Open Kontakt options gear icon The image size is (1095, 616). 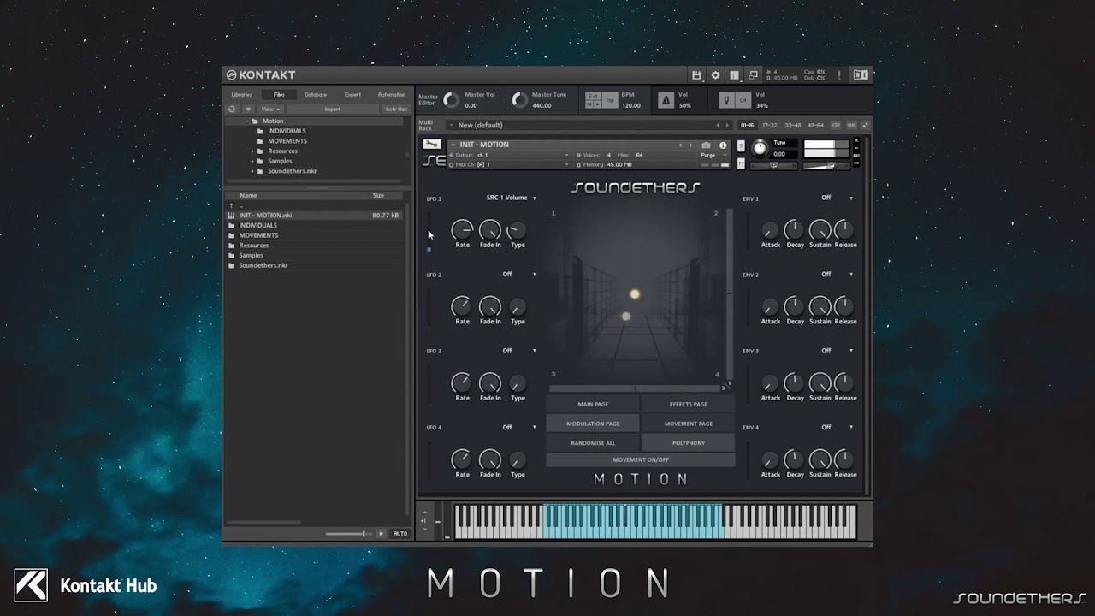tap(716, 75)
